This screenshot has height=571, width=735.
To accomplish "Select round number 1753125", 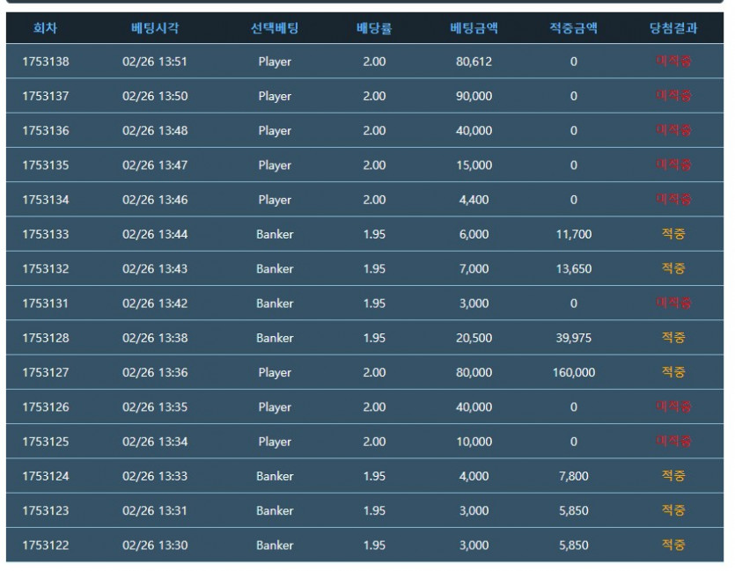I will coord(46,442).
